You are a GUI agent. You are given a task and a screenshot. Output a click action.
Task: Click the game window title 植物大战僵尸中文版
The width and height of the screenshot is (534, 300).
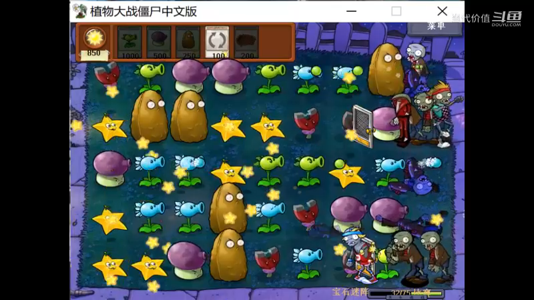(144, 11)
